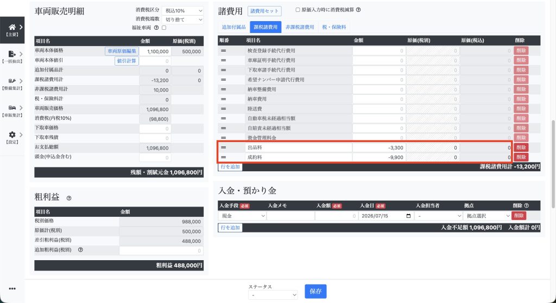Delete the 検査登録手続代行費用 row
The height and width of the screenshot is (303, 556).
pos(521,50)
